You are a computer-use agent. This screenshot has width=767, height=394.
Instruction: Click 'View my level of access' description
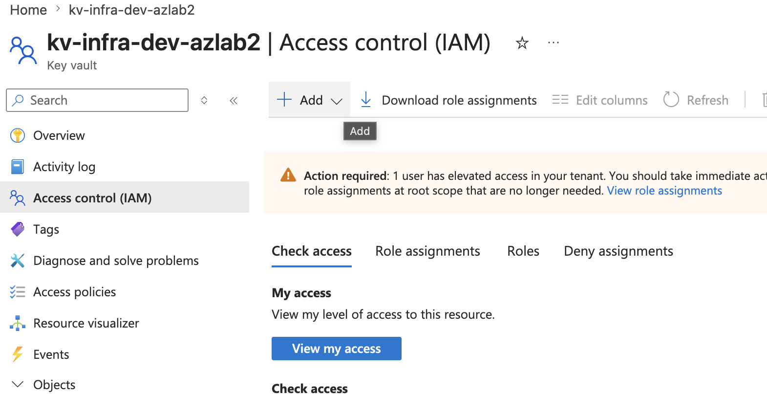pyautogui.click(x=383, y=314)
